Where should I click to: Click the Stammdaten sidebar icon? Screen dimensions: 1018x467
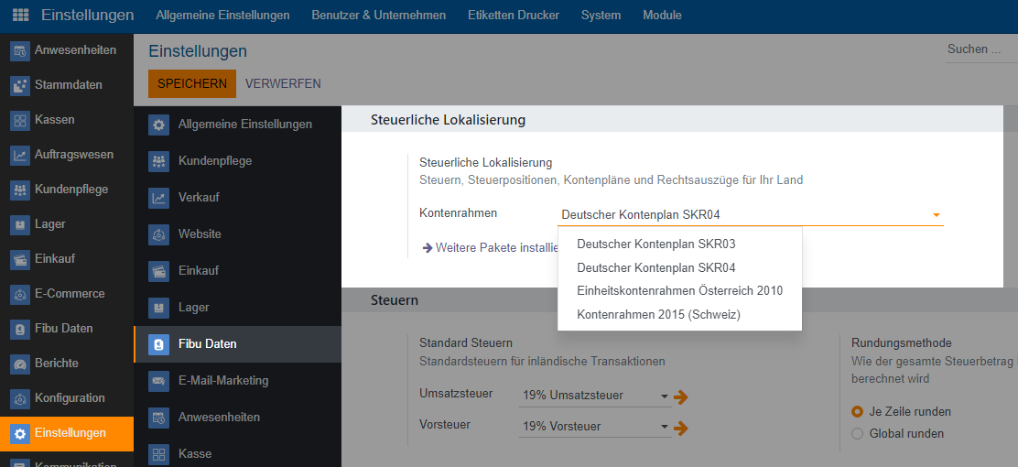(20, 85)
